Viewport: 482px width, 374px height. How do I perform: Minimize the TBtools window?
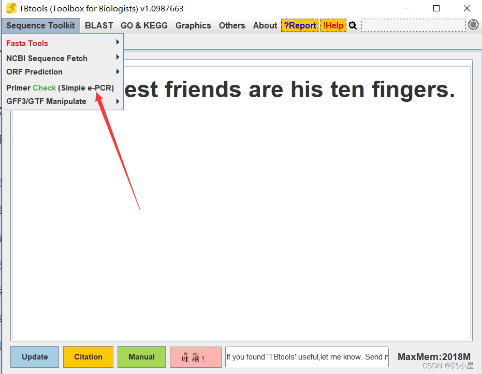[x=406, y=8]
